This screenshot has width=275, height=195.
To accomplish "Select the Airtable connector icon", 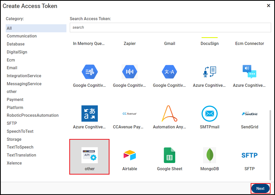I will point(130,155).
